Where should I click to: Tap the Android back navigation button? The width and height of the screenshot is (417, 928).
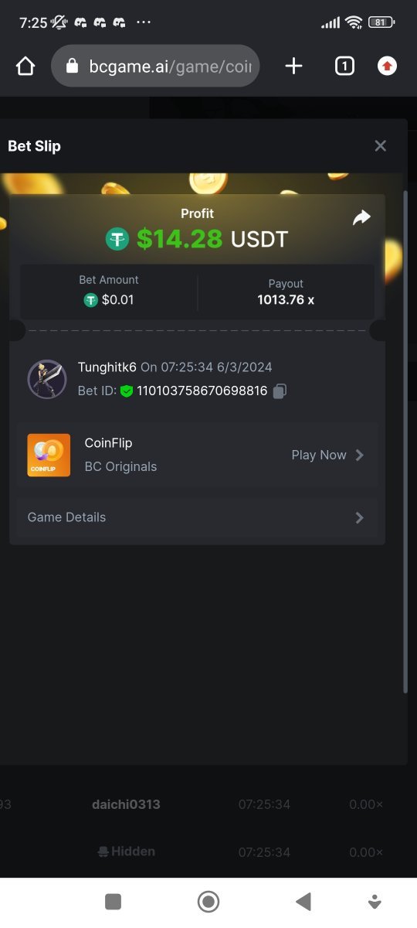(x=303, y=901)
